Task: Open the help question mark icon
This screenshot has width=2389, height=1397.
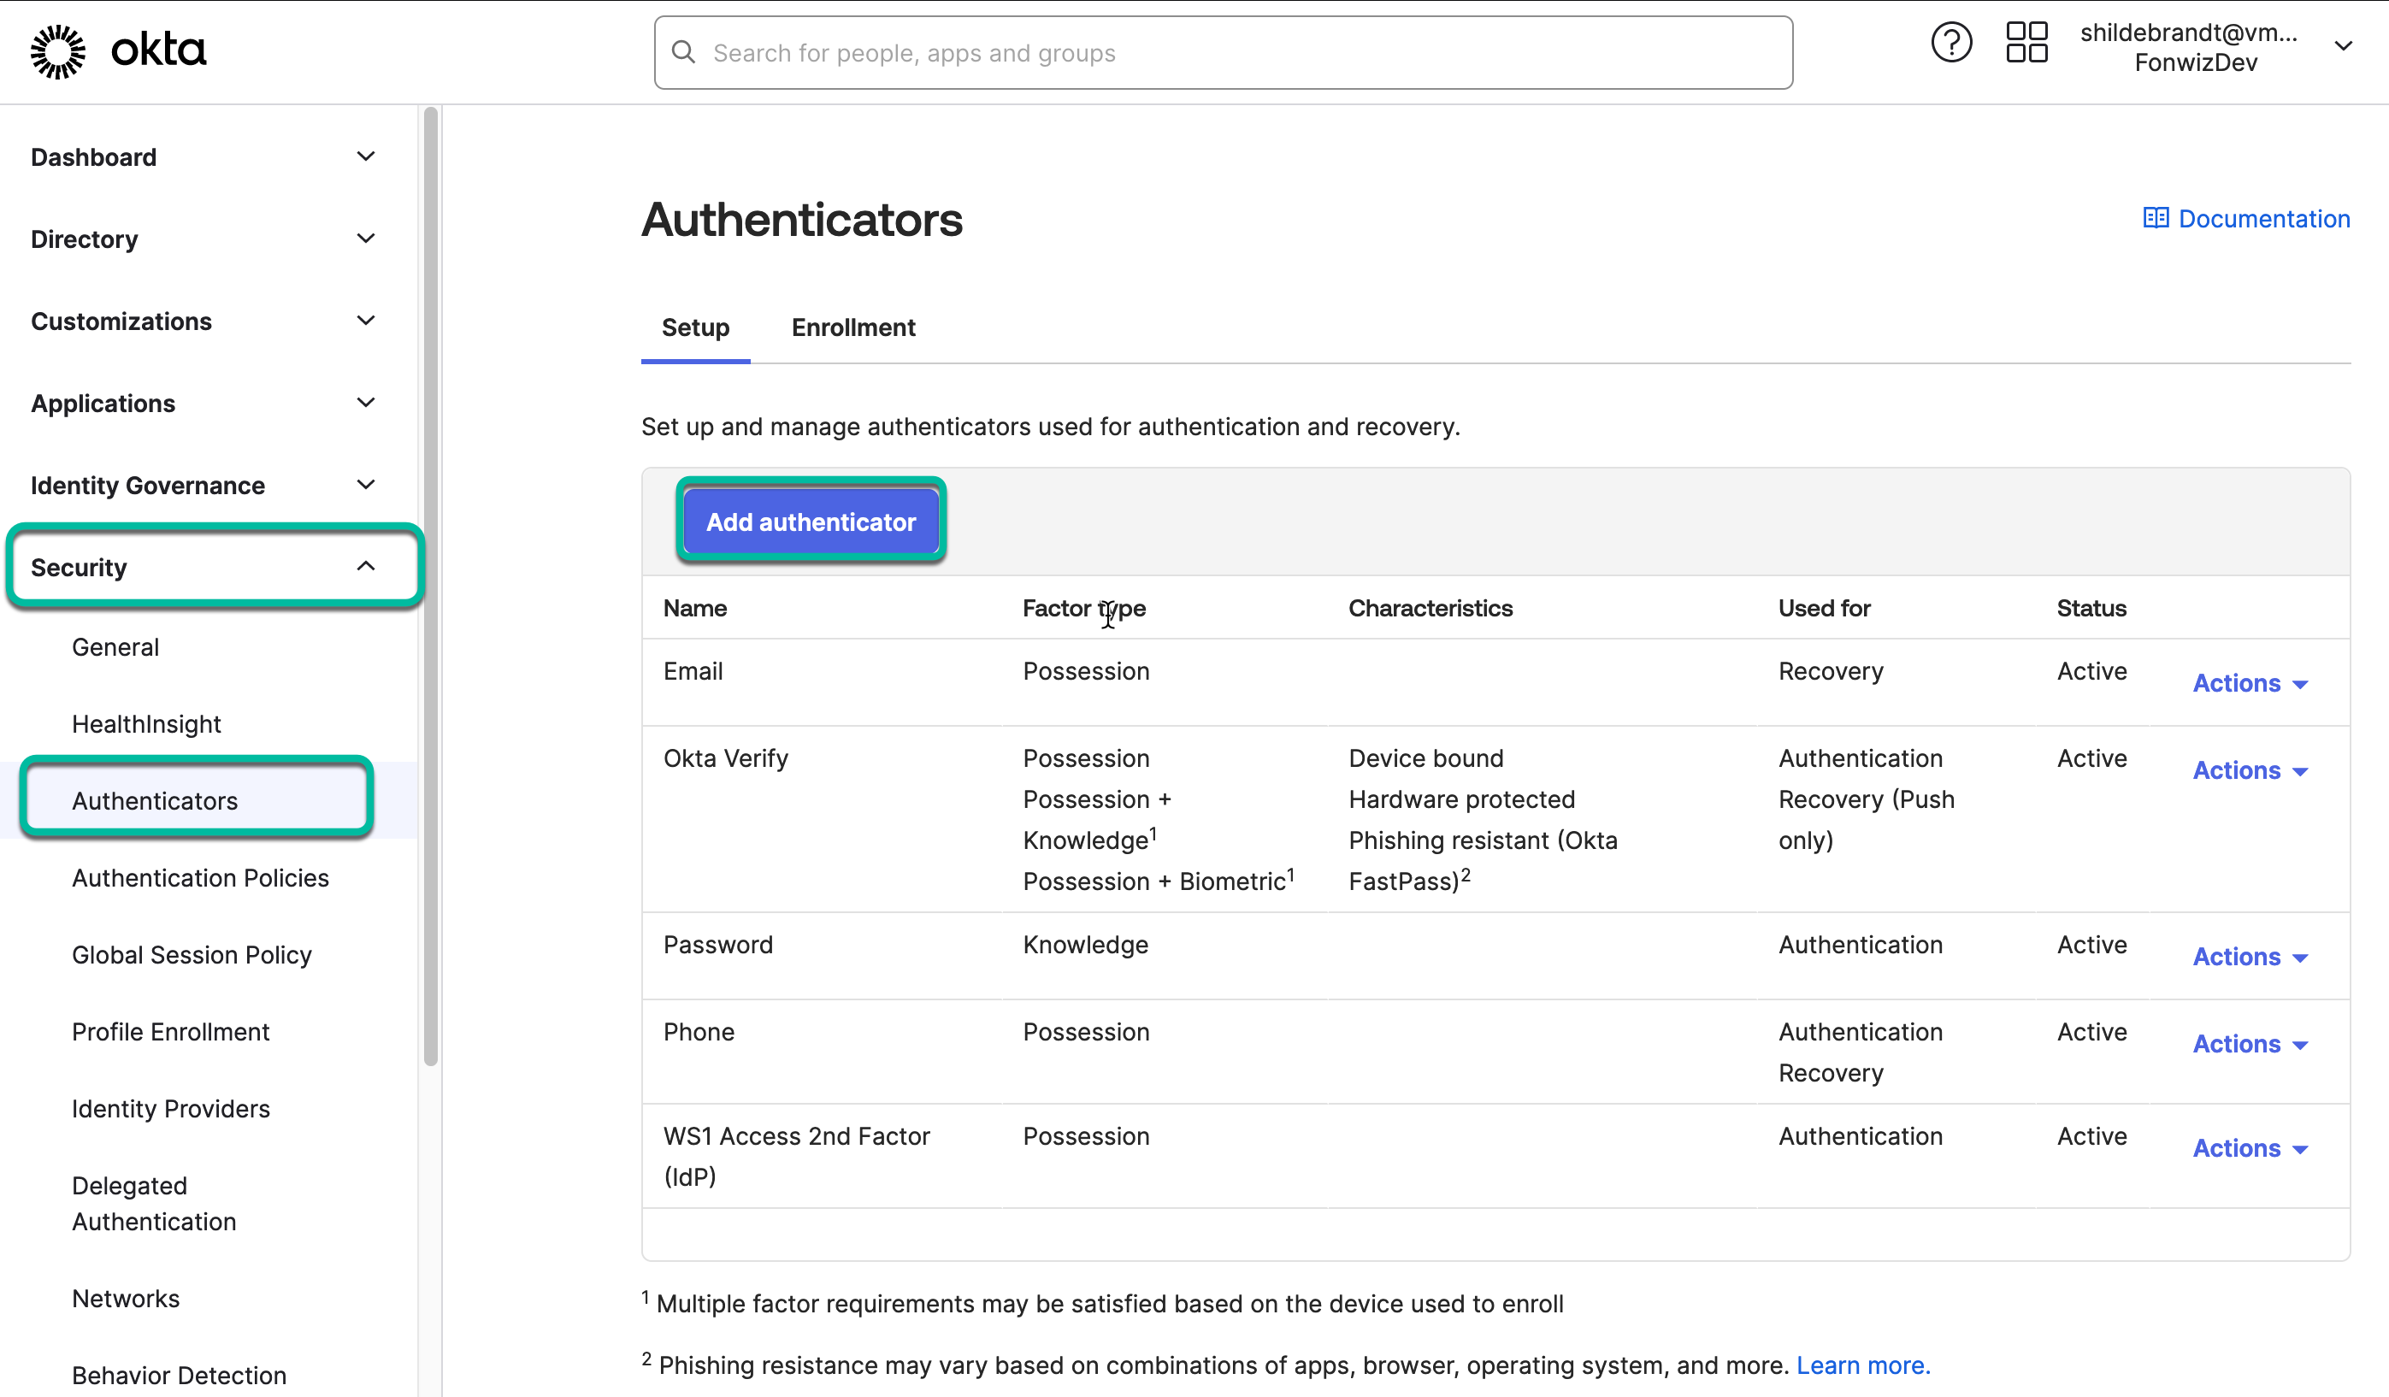Action: (1950, 42)
